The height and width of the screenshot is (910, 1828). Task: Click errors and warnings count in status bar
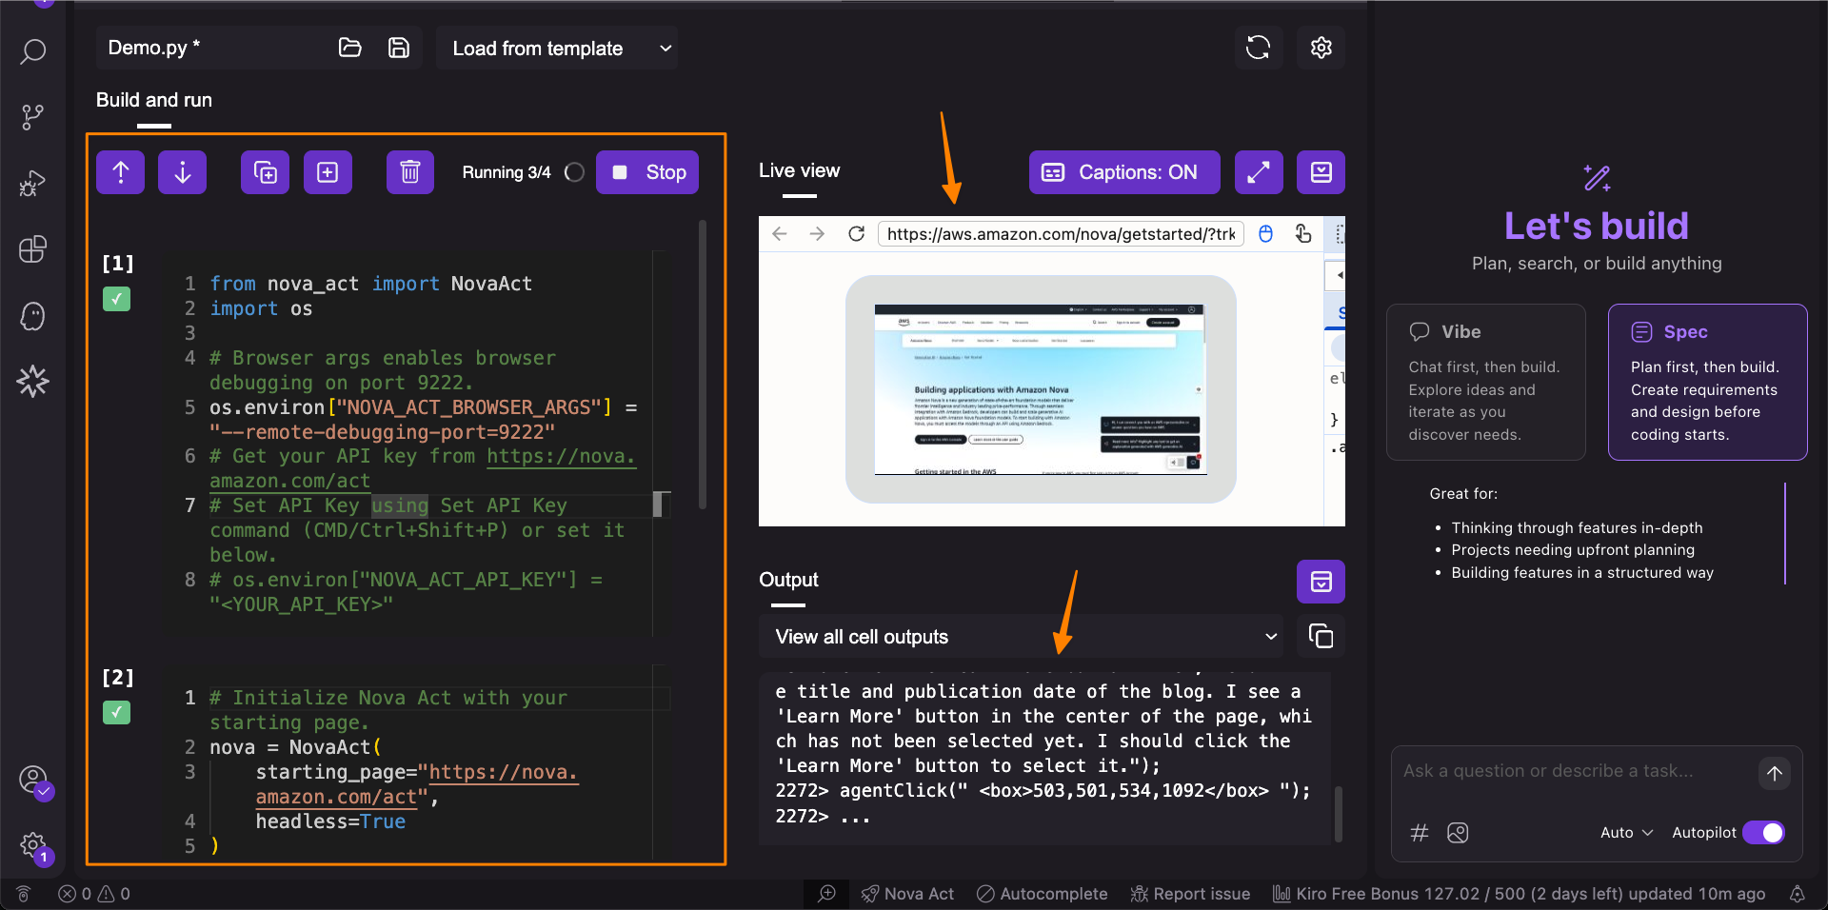[94, 894]
